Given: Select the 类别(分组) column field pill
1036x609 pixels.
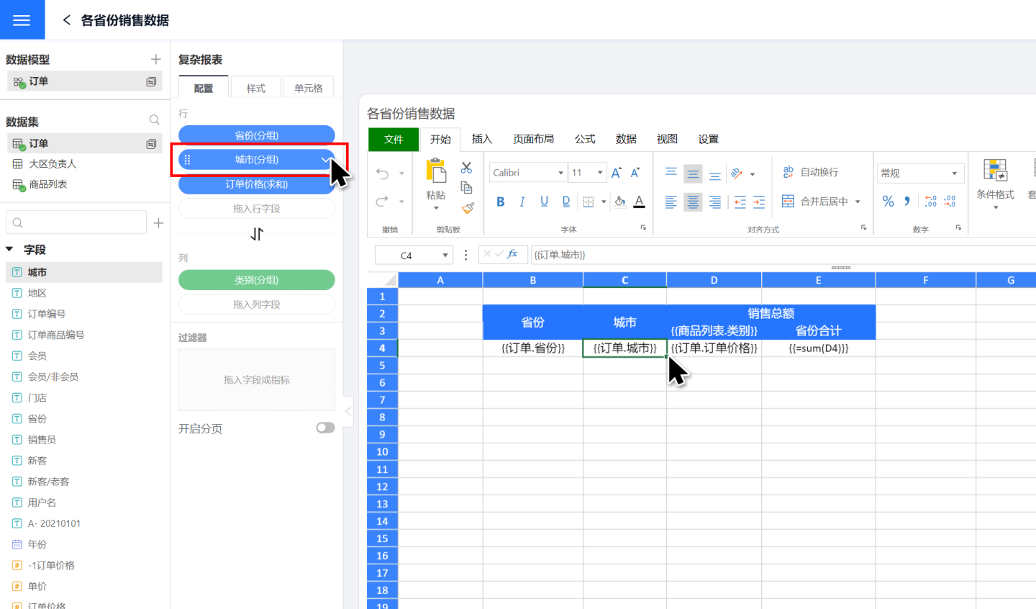Looking at the screenshot, I should pos(256,280).
